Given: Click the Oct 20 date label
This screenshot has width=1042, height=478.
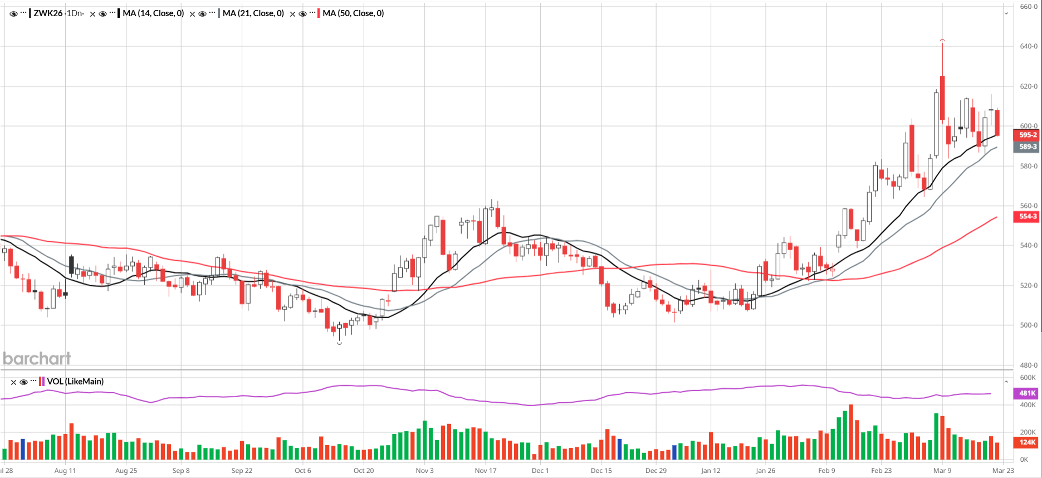Looking at the screenshot, I should coord(364,471).
